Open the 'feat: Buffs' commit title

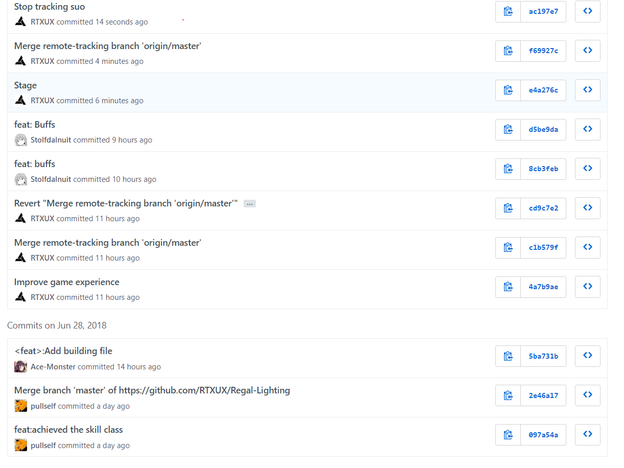click(35, 125)
